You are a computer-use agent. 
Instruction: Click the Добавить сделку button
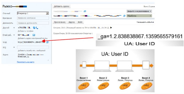tap(62, 6)
